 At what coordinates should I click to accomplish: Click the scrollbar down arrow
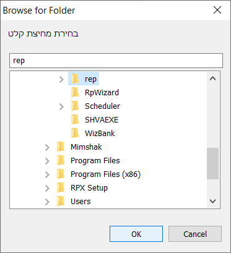point(213,201)
